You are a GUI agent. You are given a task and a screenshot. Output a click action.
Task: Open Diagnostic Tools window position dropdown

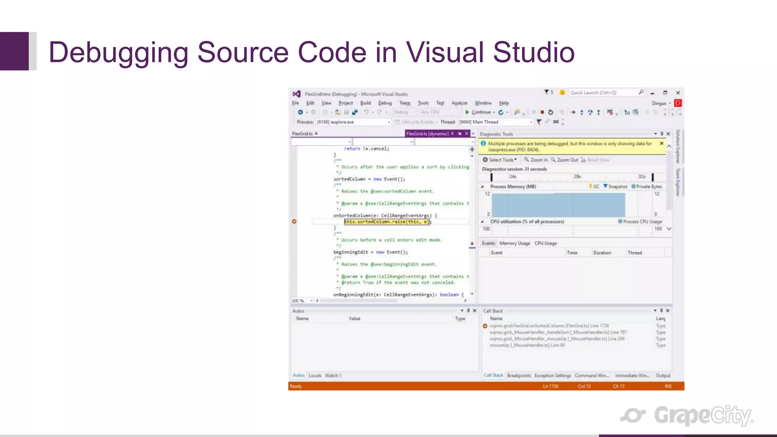click(x=655, y=134)
